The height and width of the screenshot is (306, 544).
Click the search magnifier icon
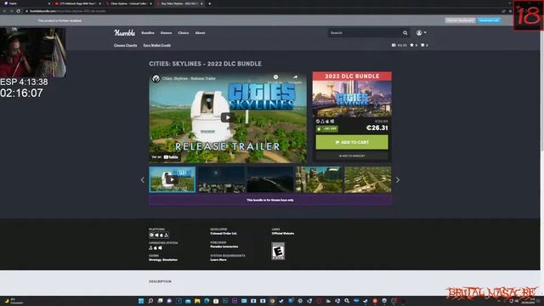(x=405, y=32)
